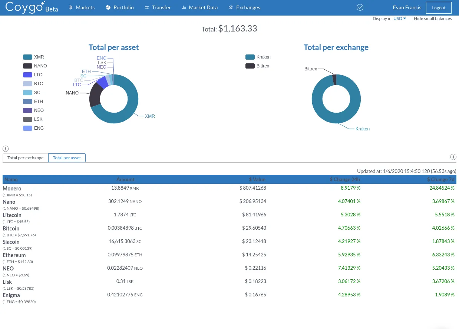Click the Transfer arrows icon
This screenshot has height=329, width=459.
click(x=147, y=7)
